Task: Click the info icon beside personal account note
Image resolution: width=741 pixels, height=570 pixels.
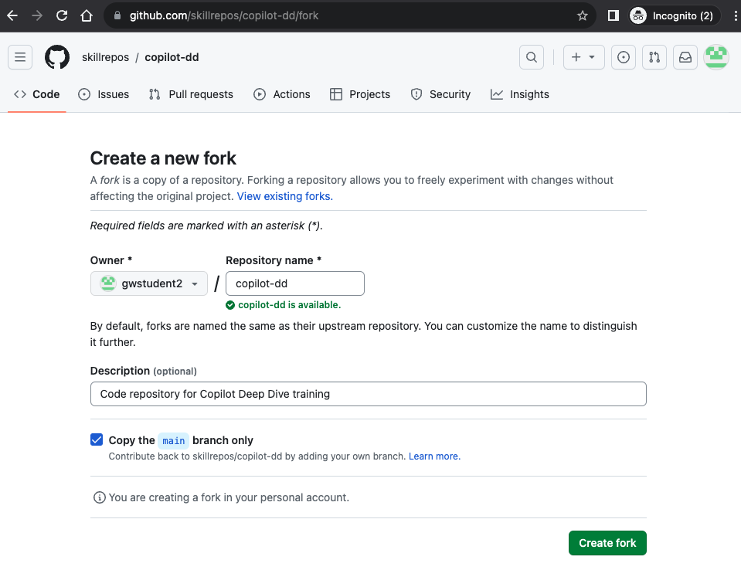Action: tap(99, 497)
